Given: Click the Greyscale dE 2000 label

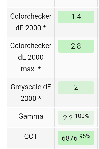Looking at the screenshot, I should pos(31,93).
